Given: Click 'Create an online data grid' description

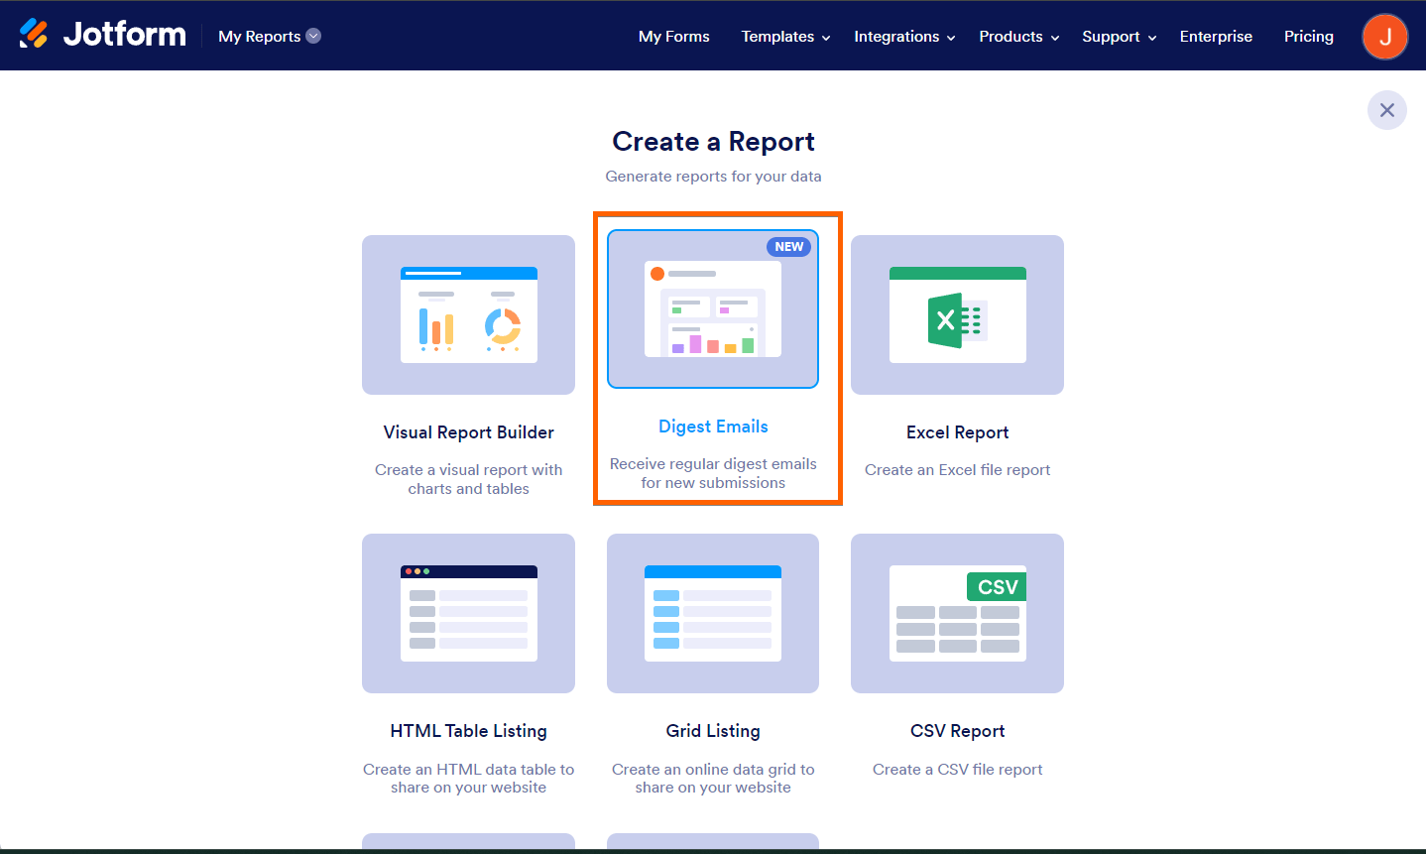Looking at the screenshot, I should (713, 779).
